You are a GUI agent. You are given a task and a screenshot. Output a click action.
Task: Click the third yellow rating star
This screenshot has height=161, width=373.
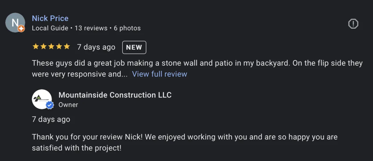pos(51,47)
